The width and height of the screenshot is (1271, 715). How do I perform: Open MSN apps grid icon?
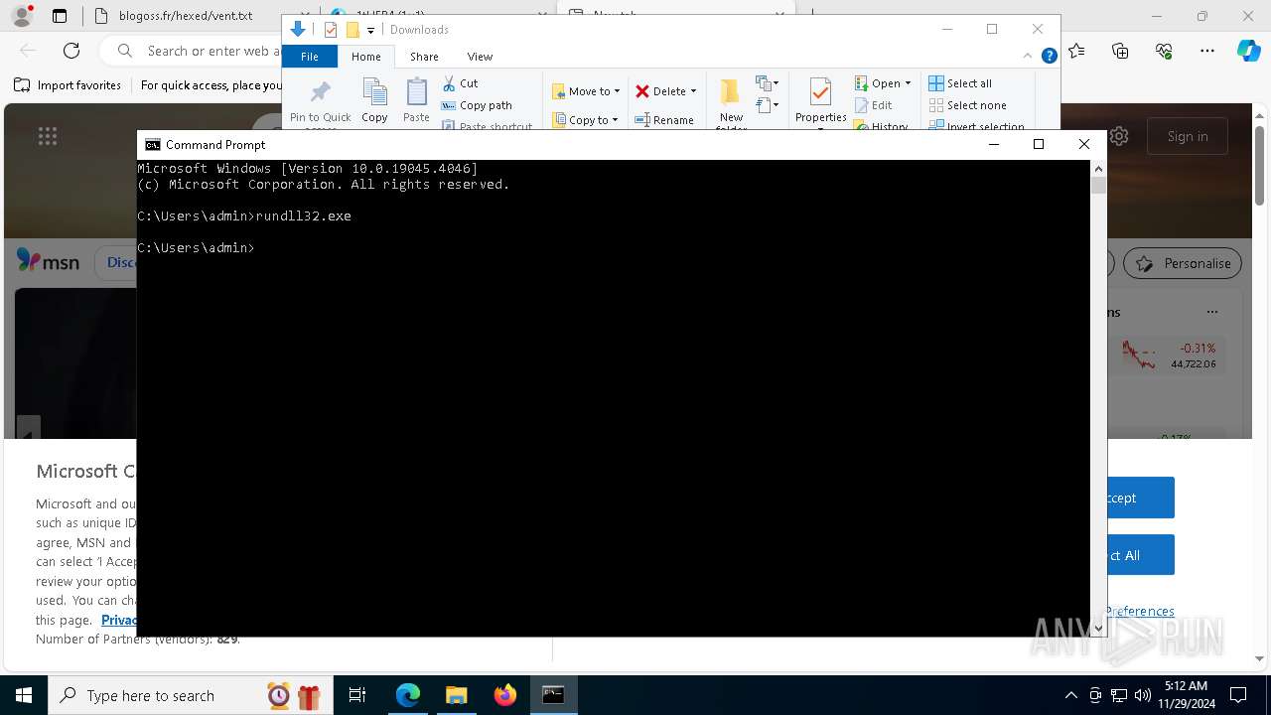(x=48, y=136)
